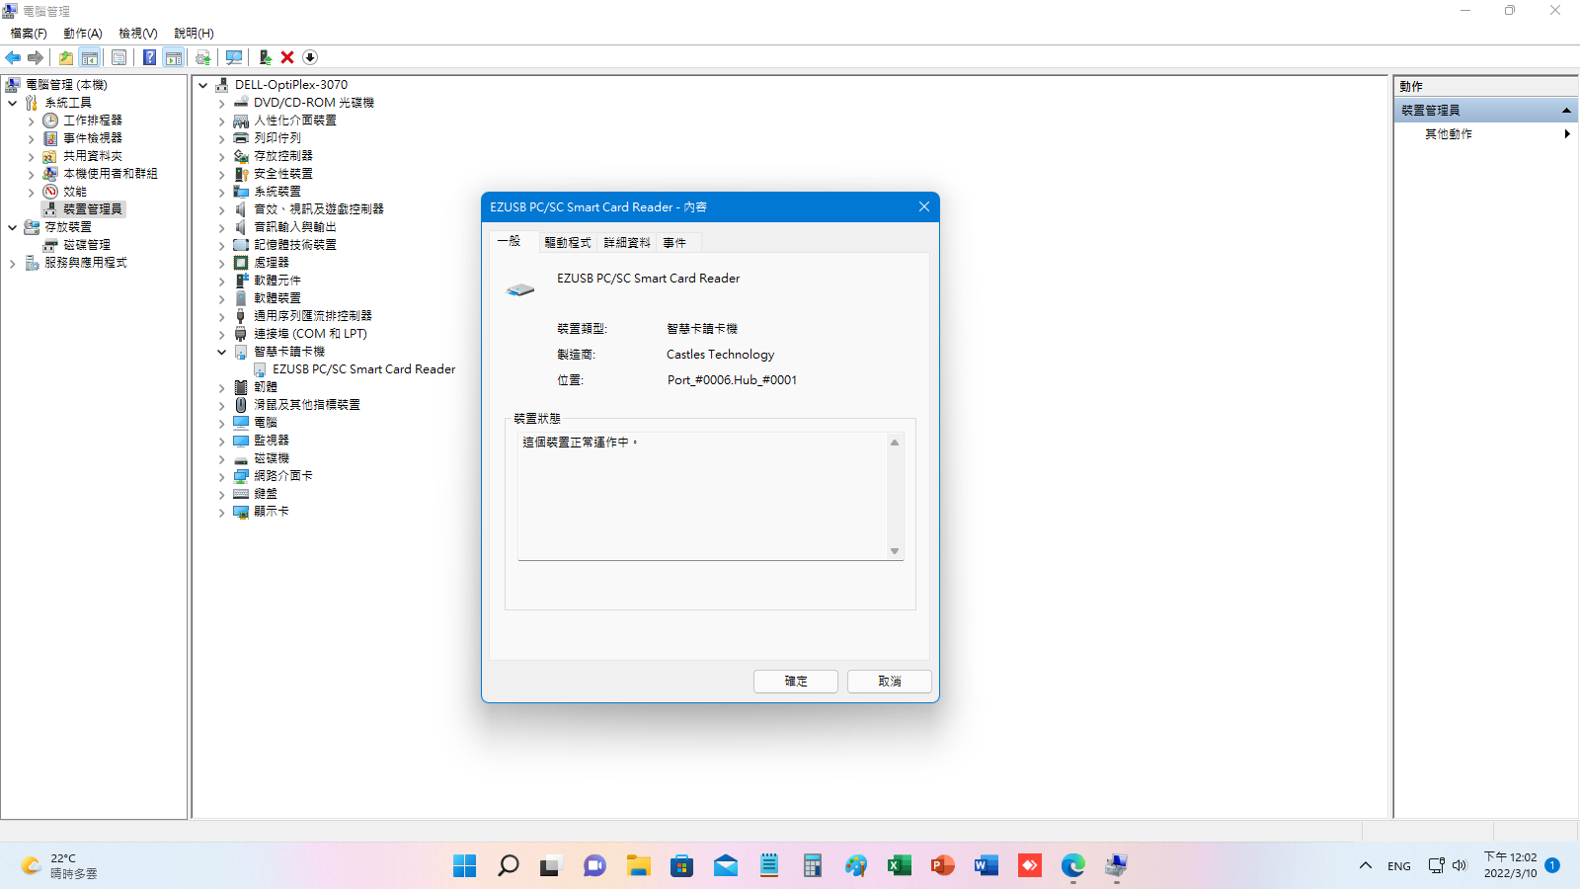The height and width of the screenshot is (889, 1580).
Task: Click the Disable device down-arrow icon
Action: [310, 57]
